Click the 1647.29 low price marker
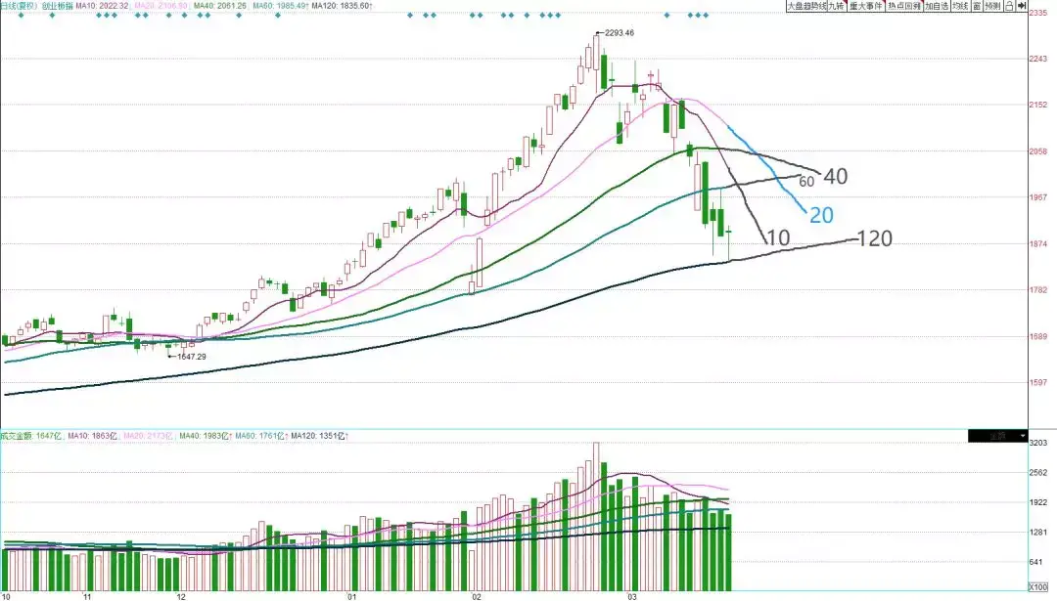 pos(189,357)
